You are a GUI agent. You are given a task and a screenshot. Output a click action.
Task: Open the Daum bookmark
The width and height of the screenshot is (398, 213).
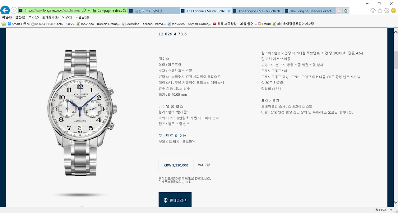click(265, 24)
